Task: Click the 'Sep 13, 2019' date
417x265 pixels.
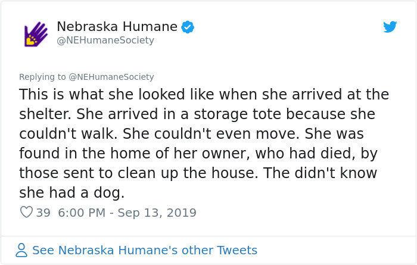Action: (x=157, y=213)
